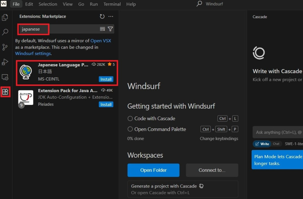Open the Remote Explorer view
Image resolution: width=303 pixels, height=199 pixels.
(5, 77)
